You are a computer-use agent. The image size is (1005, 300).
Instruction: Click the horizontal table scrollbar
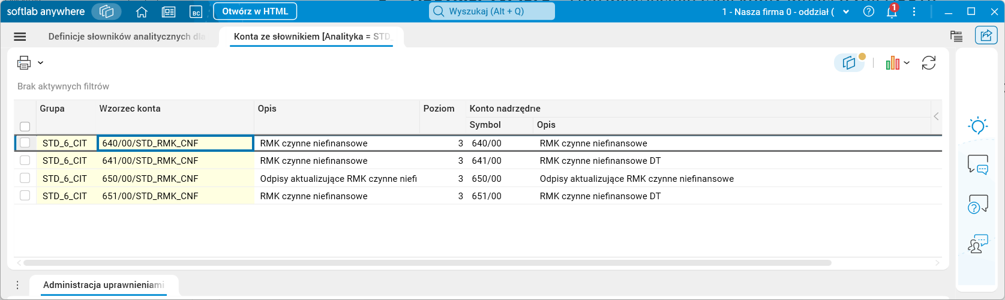click(427, 263)
